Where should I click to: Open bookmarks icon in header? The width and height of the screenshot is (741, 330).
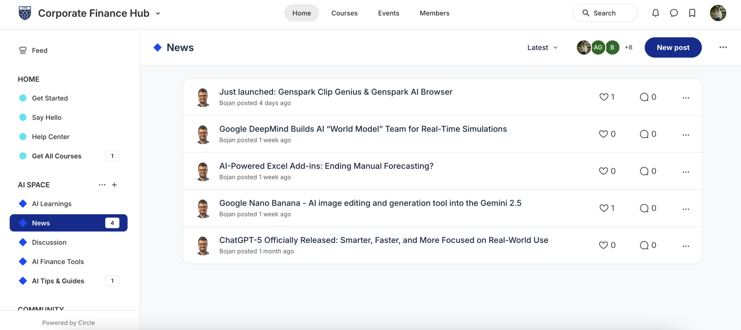[692, 13]
